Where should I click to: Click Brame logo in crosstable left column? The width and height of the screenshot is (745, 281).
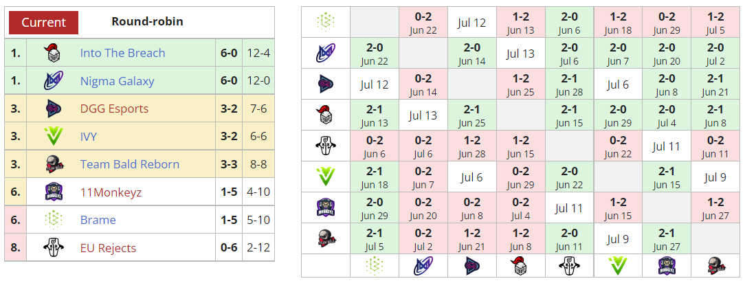tap(325, 22)
